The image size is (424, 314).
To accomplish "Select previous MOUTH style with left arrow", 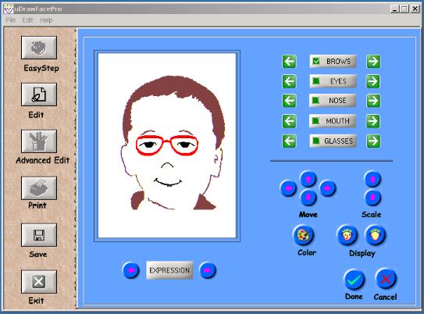I will (290, 121).
